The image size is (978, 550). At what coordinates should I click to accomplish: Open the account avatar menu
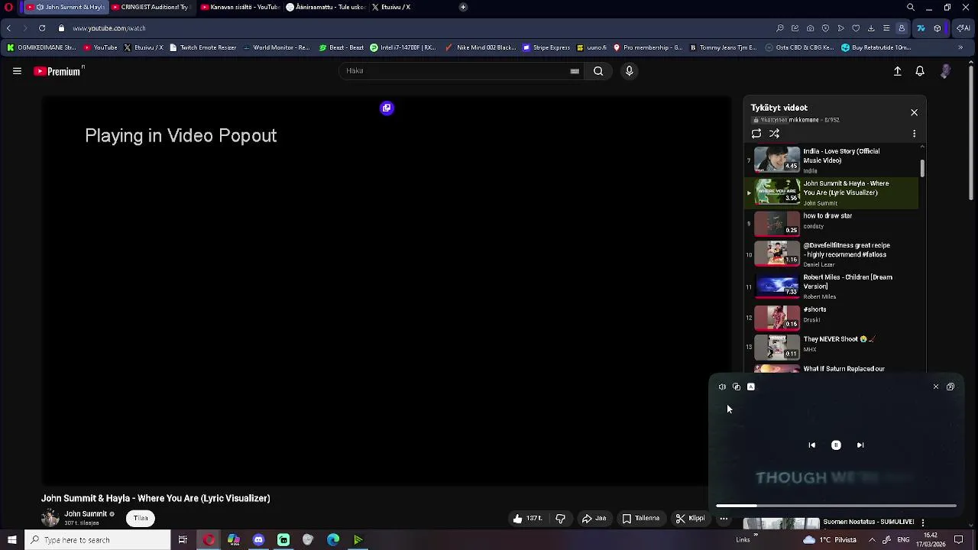click(x=945, y=71)
